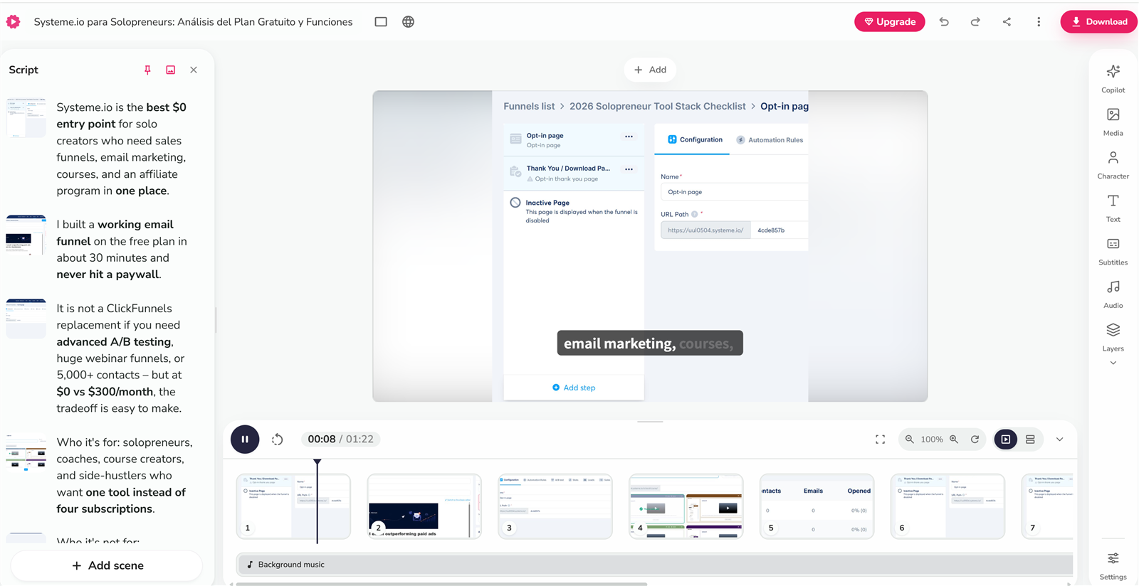Open the Text tool
Screen dimensions: 1139x586
[1113, 208]
